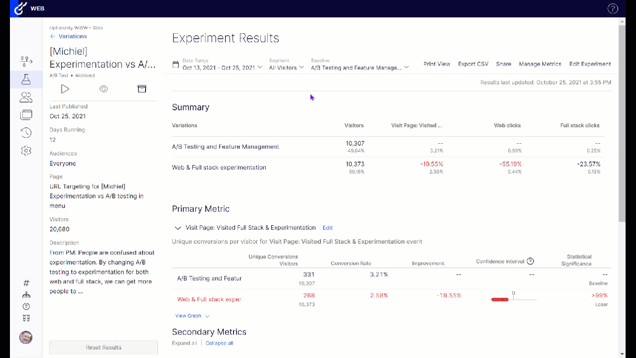Open the Pages window icon in sidebar
Screen dimensions: 636x358
click(x=26, y=115)
